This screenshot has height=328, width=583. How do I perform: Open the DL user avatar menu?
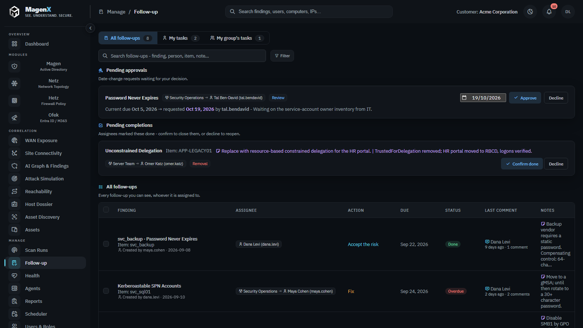coord(568,12)
